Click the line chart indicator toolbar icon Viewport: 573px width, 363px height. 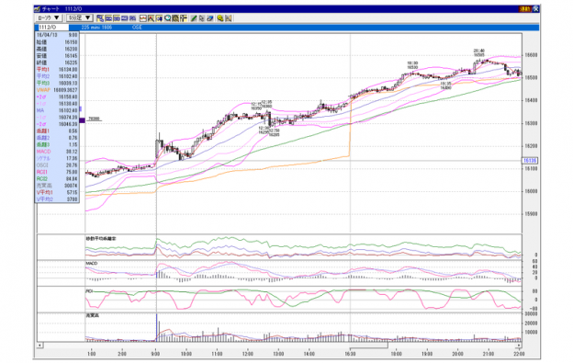coord(143,17)
